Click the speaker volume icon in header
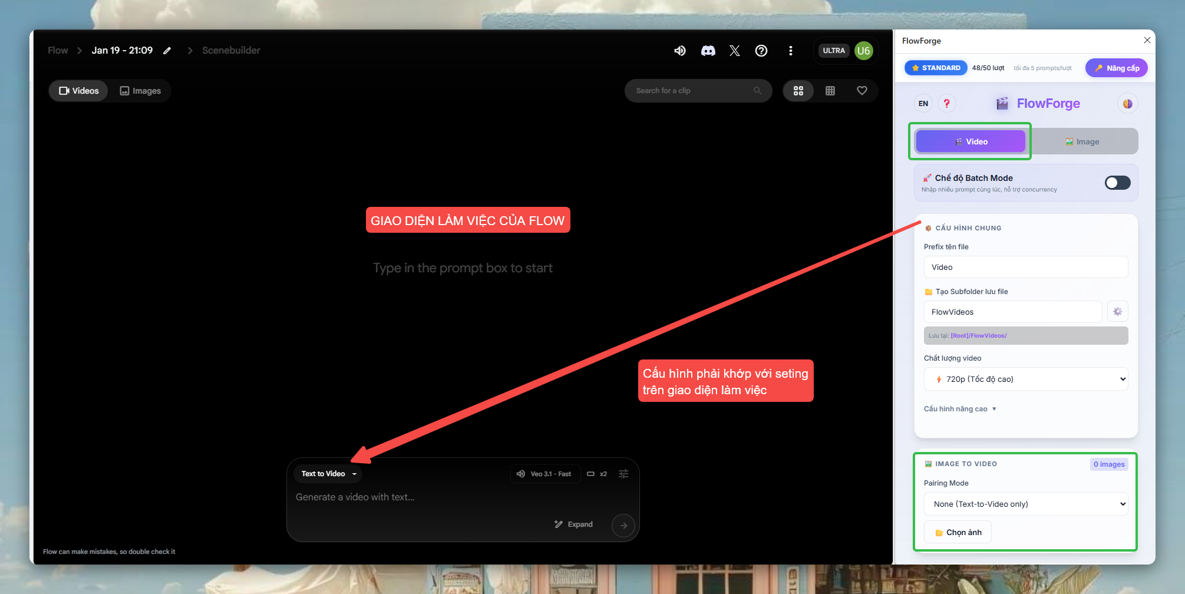This screenshot has height=594, width=1185. (x=679, y=51)
